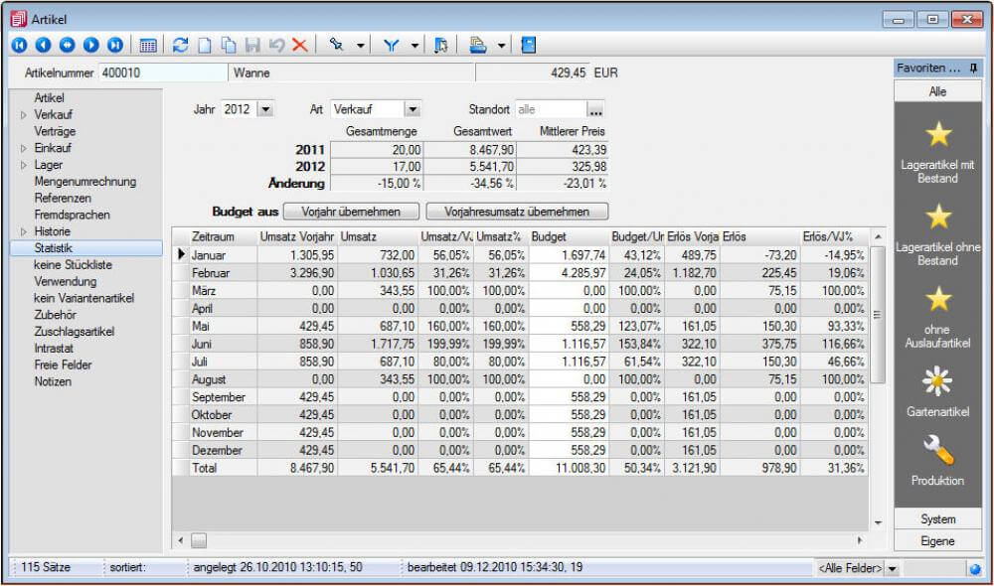Open Fremdsprachen in the navigation tree
Image resolution: width=994 pixels, height=586 pixels.
72,215
